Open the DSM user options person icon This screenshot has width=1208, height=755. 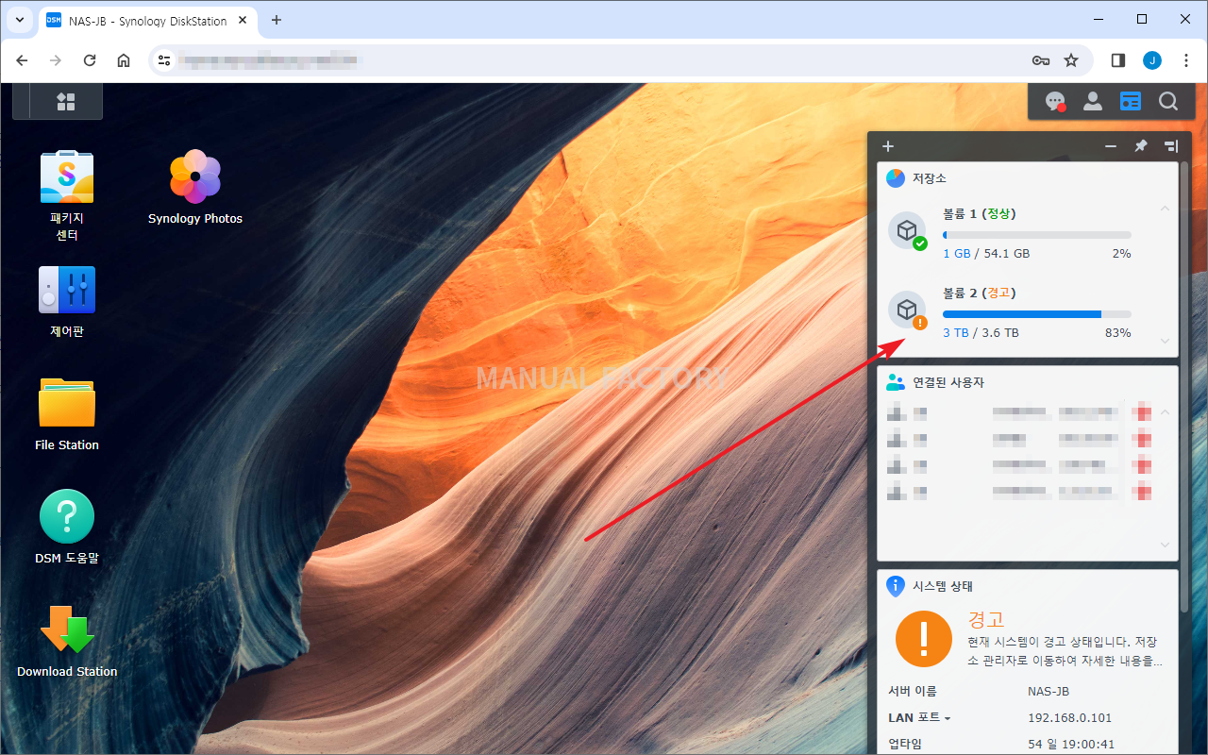(1093, 102)
